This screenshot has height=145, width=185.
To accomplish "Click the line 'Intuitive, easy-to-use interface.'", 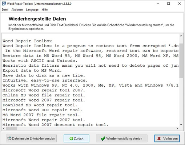I will pyautogui.click(x=45, y=80).
